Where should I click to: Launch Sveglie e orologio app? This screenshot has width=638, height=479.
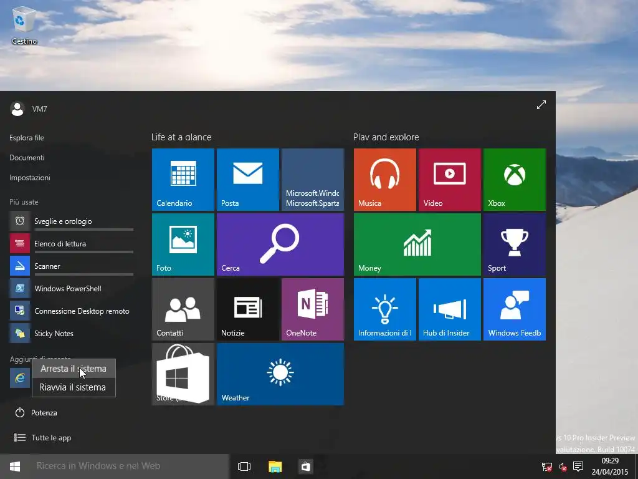point(72,221)
